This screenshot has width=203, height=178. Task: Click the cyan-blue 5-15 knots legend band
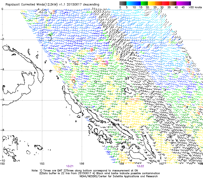coord(134,3)
